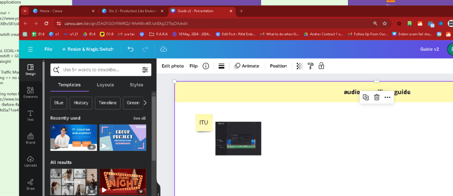The image size is (453, 196).
Task: Copy style with paint roller icon
Action: click(x=311, y=66)
